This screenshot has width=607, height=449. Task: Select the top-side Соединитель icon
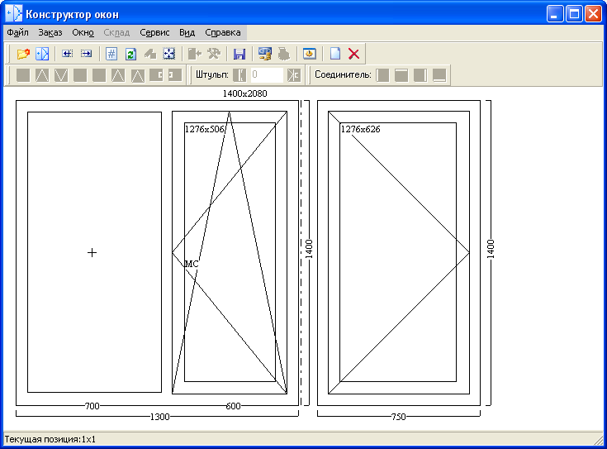point(401,74)
